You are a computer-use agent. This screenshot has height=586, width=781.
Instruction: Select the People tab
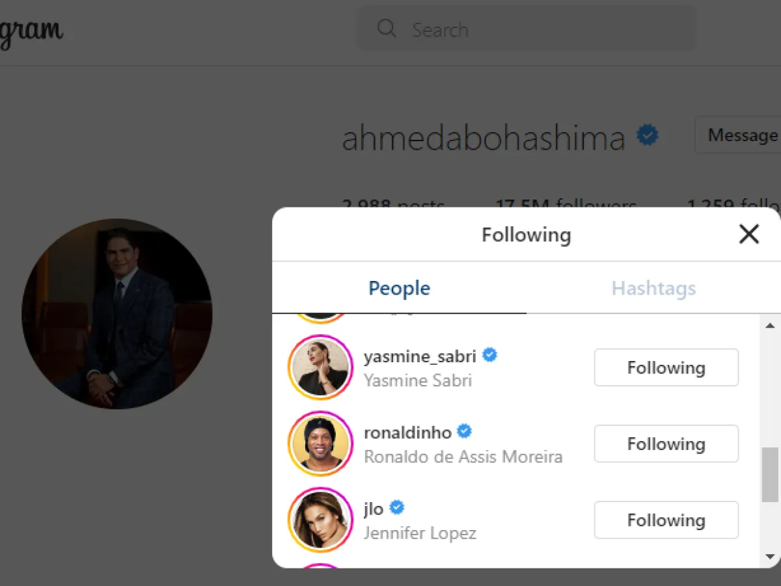pyautogui.click(x=399, y=288)
